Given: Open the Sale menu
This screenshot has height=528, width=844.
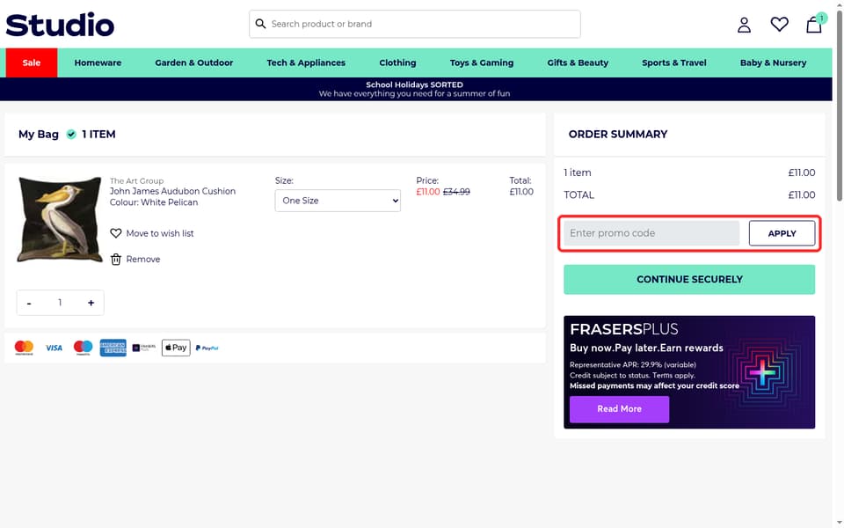Looking at the screenshot, I should [32, 62].
